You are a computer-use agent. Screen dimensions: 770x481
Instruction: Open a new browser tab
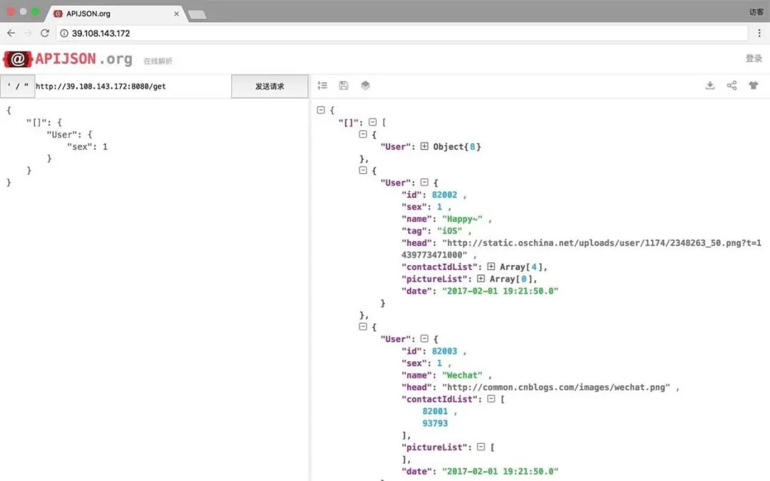197,15
